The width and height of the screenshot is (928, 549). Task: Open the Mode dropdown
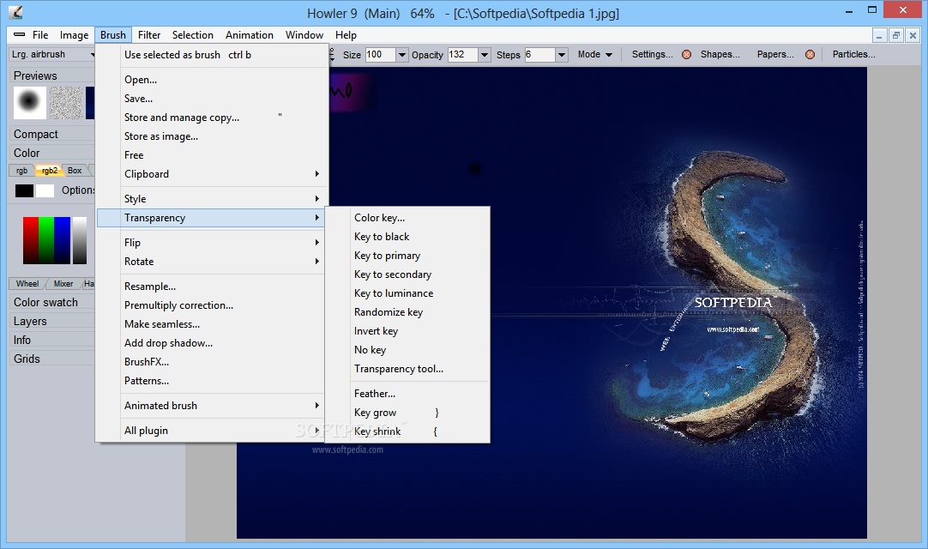coord(595,55)
